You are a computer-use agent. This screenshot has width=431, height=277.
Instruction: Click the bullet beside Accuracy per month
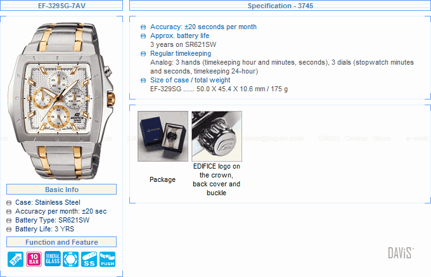[9, 212]
